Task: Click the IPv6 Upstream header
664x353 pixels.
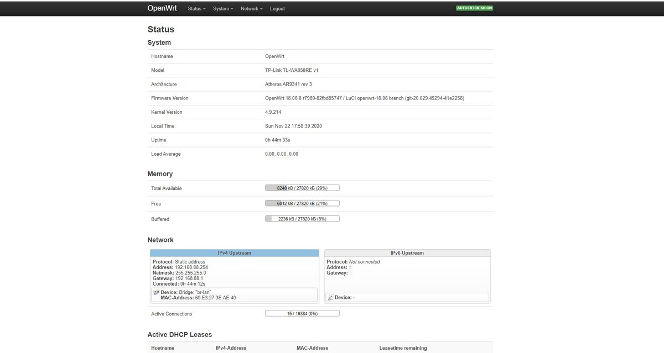Action: tap(407, 253)
